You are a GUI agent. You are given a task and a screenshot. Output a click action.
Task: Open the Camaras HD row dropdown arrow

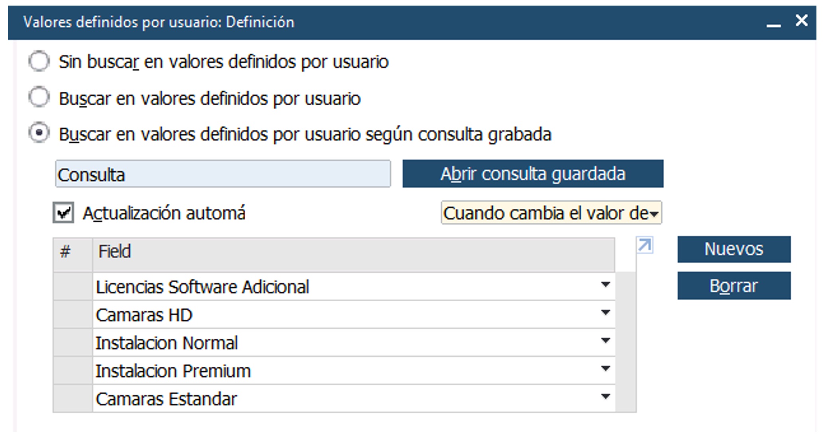[605, 313]
